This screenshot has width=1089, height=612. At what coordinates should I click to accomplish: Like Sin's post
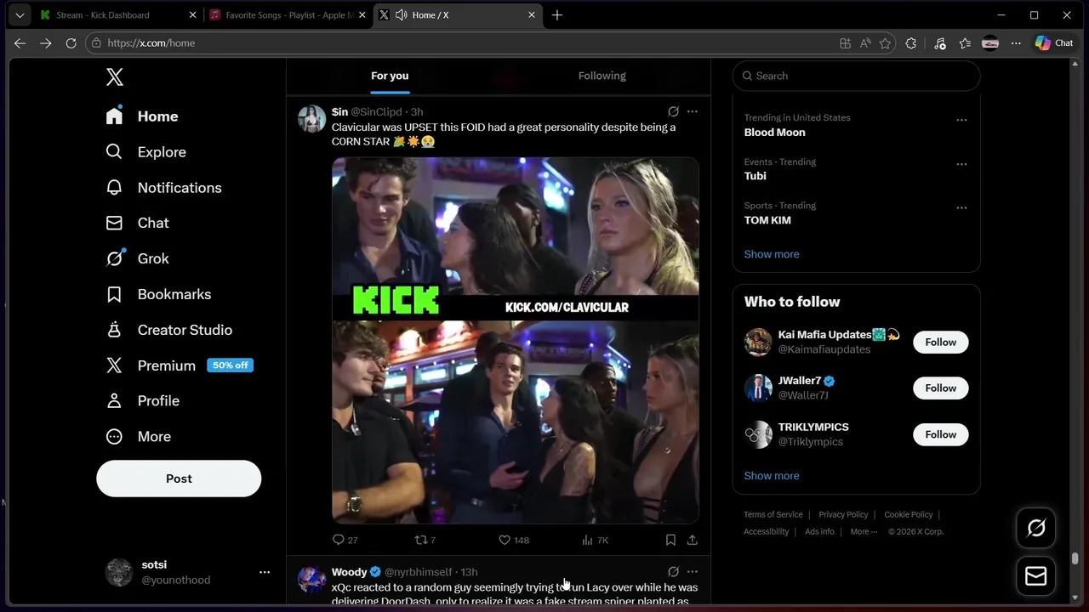(x=514, y=540)
